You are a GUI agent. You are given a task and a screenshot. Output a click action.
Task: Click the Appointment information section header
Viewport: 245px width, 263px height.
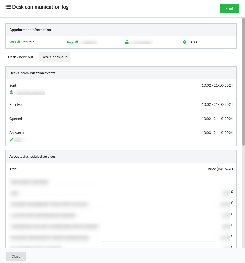coord(30,30)
